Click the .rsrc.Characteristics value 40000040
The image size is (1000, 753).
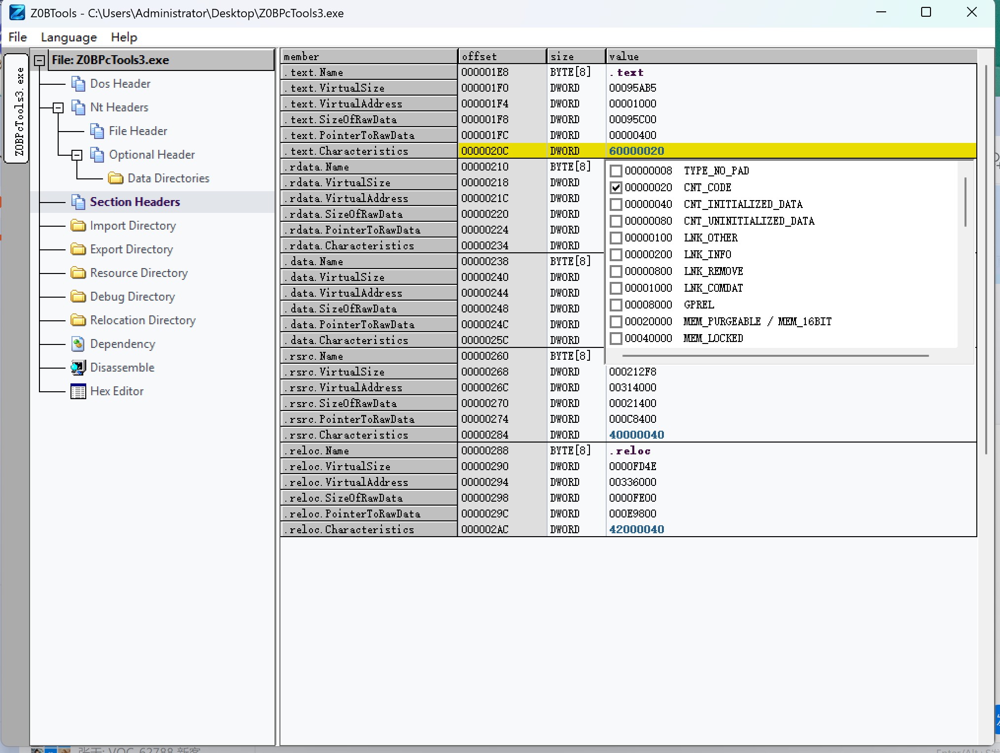point(636,435)
